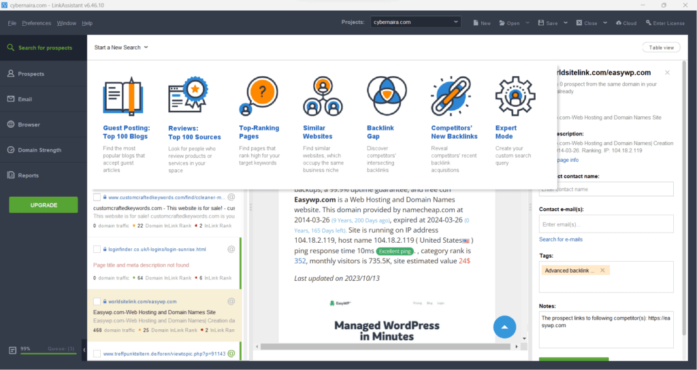Expand the arrow next to Close
Viewport: 697px width, 370px height.
(605, 22)
